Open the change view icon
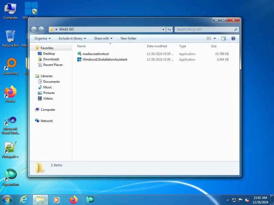This screenshot has width=274, height=205. click(209, 38)
